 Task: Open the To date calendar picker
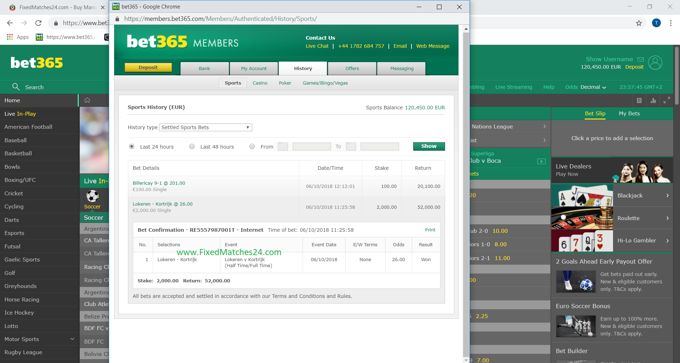(x=351, y=146)
